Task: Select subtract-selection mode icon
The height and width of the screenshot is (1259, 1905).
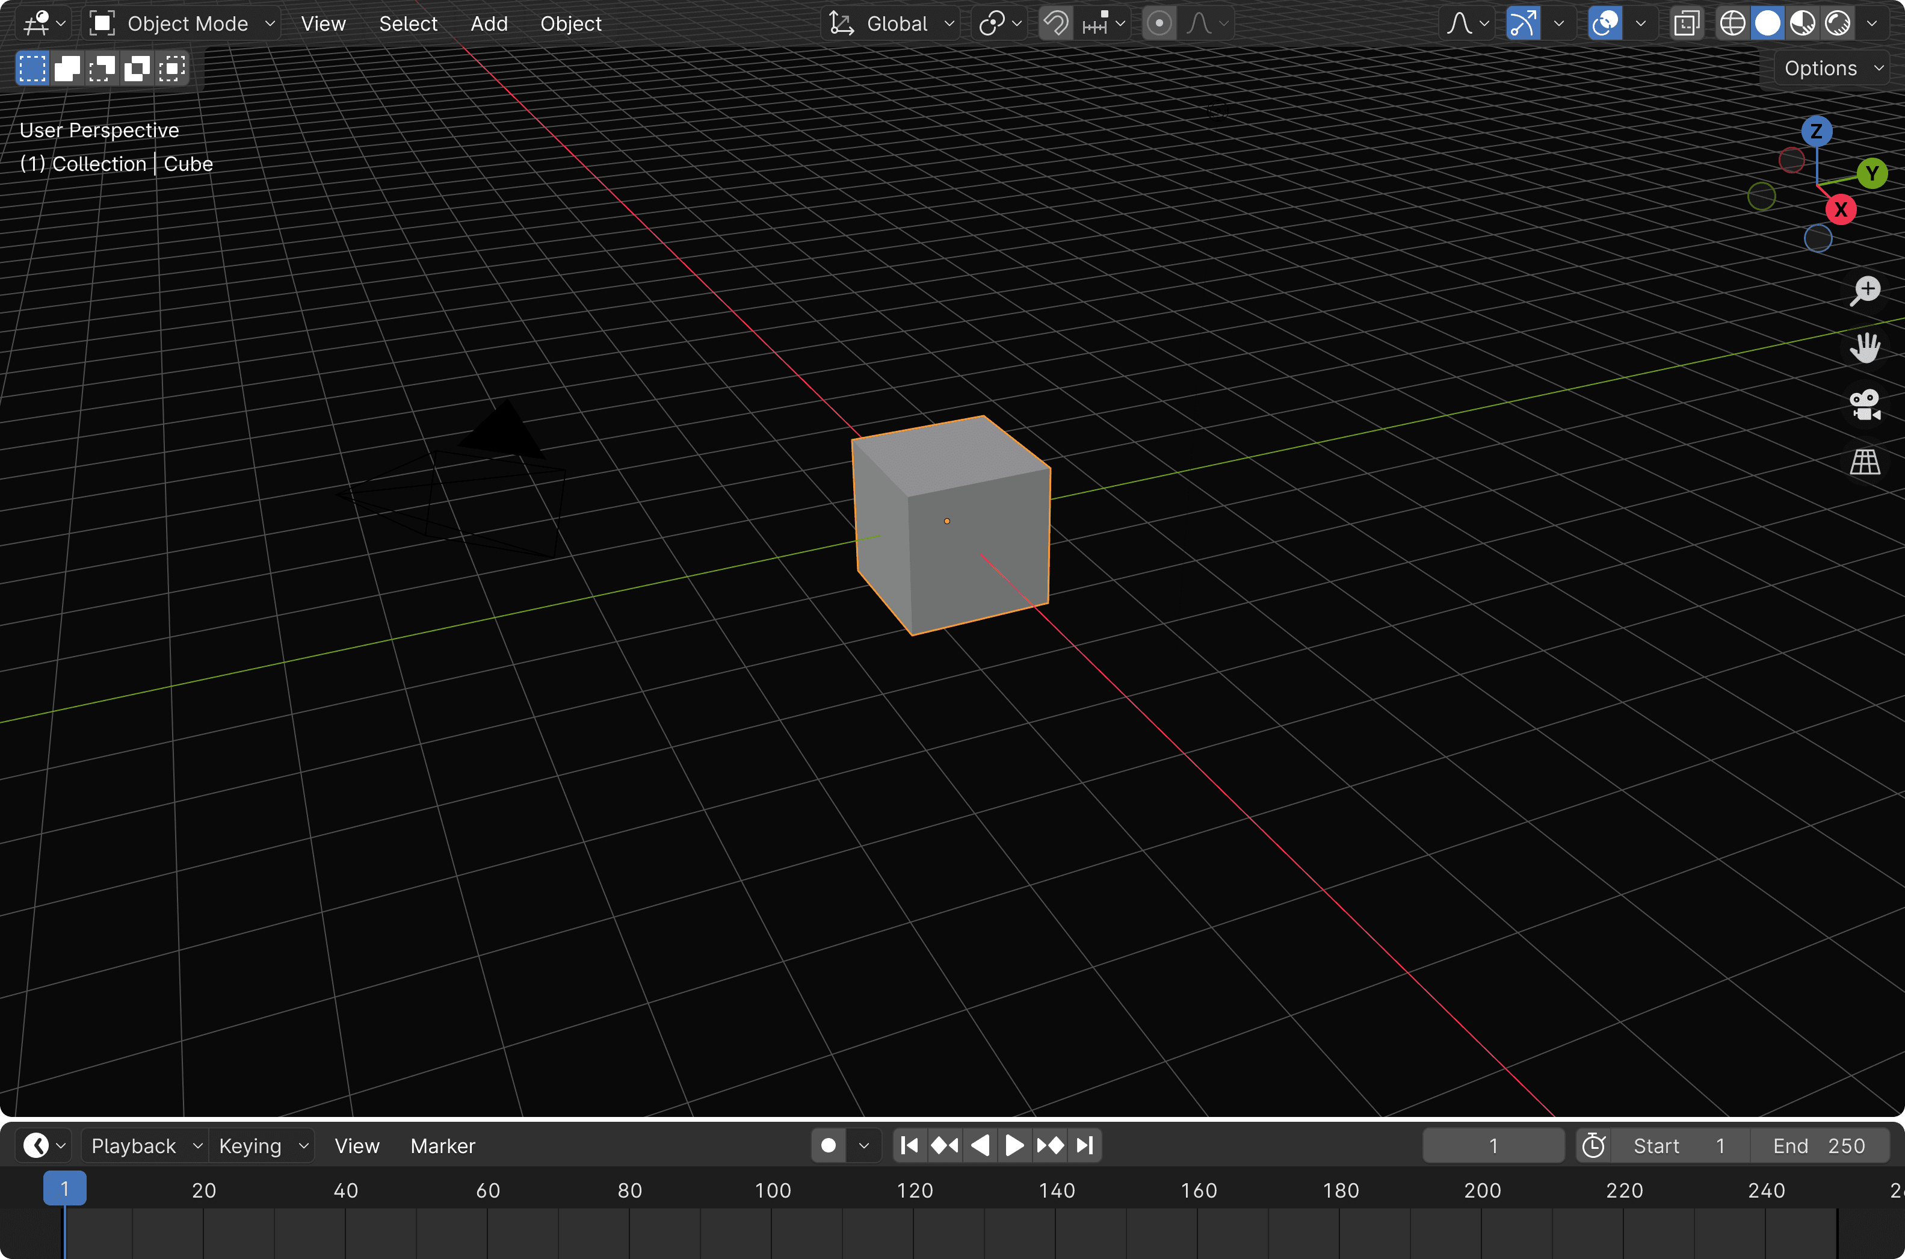Action: (x=102, y=68)
